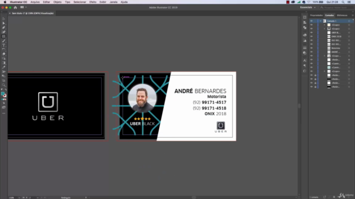Hide the UBER BL... text layer
Screen dimensions: 355x199
point(312,33)
